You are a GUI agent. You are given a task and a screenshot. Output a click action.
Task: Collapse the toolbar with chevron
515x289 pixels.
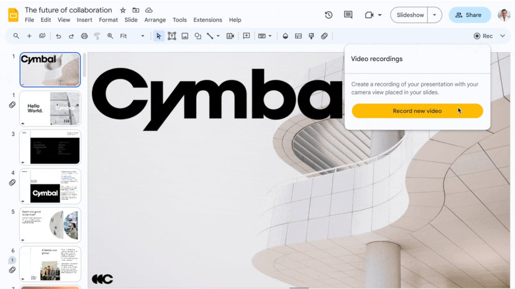click(503, 36)
